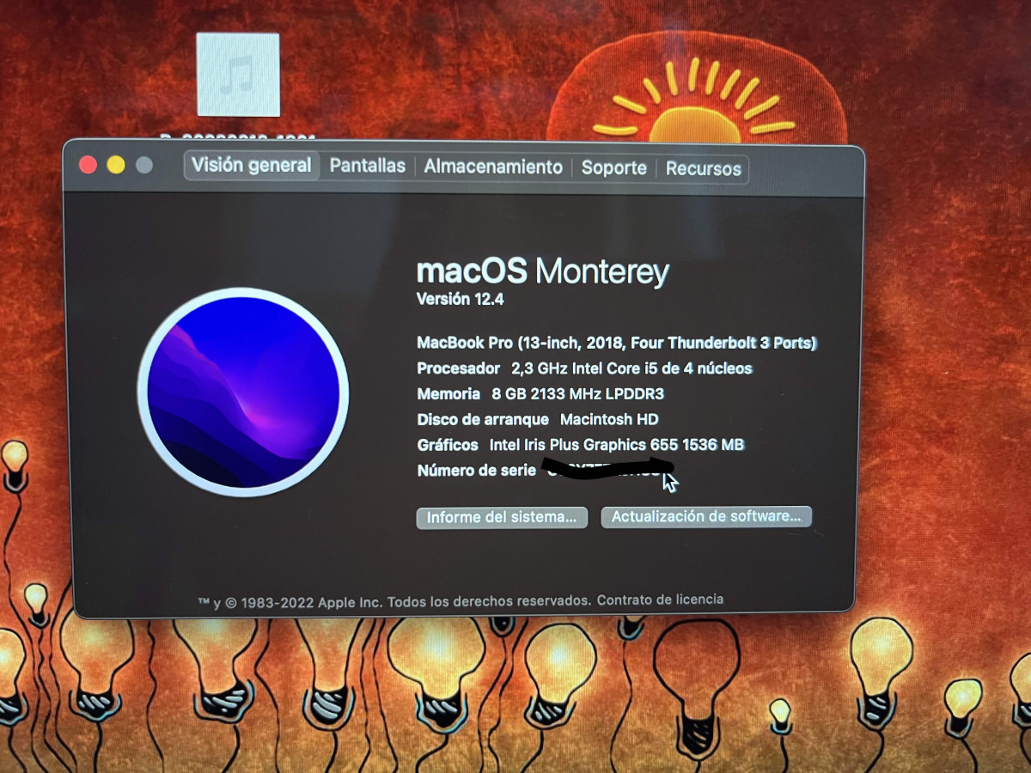Click the macOS Monterey circular logo
1031x773 pixels.
243,392
